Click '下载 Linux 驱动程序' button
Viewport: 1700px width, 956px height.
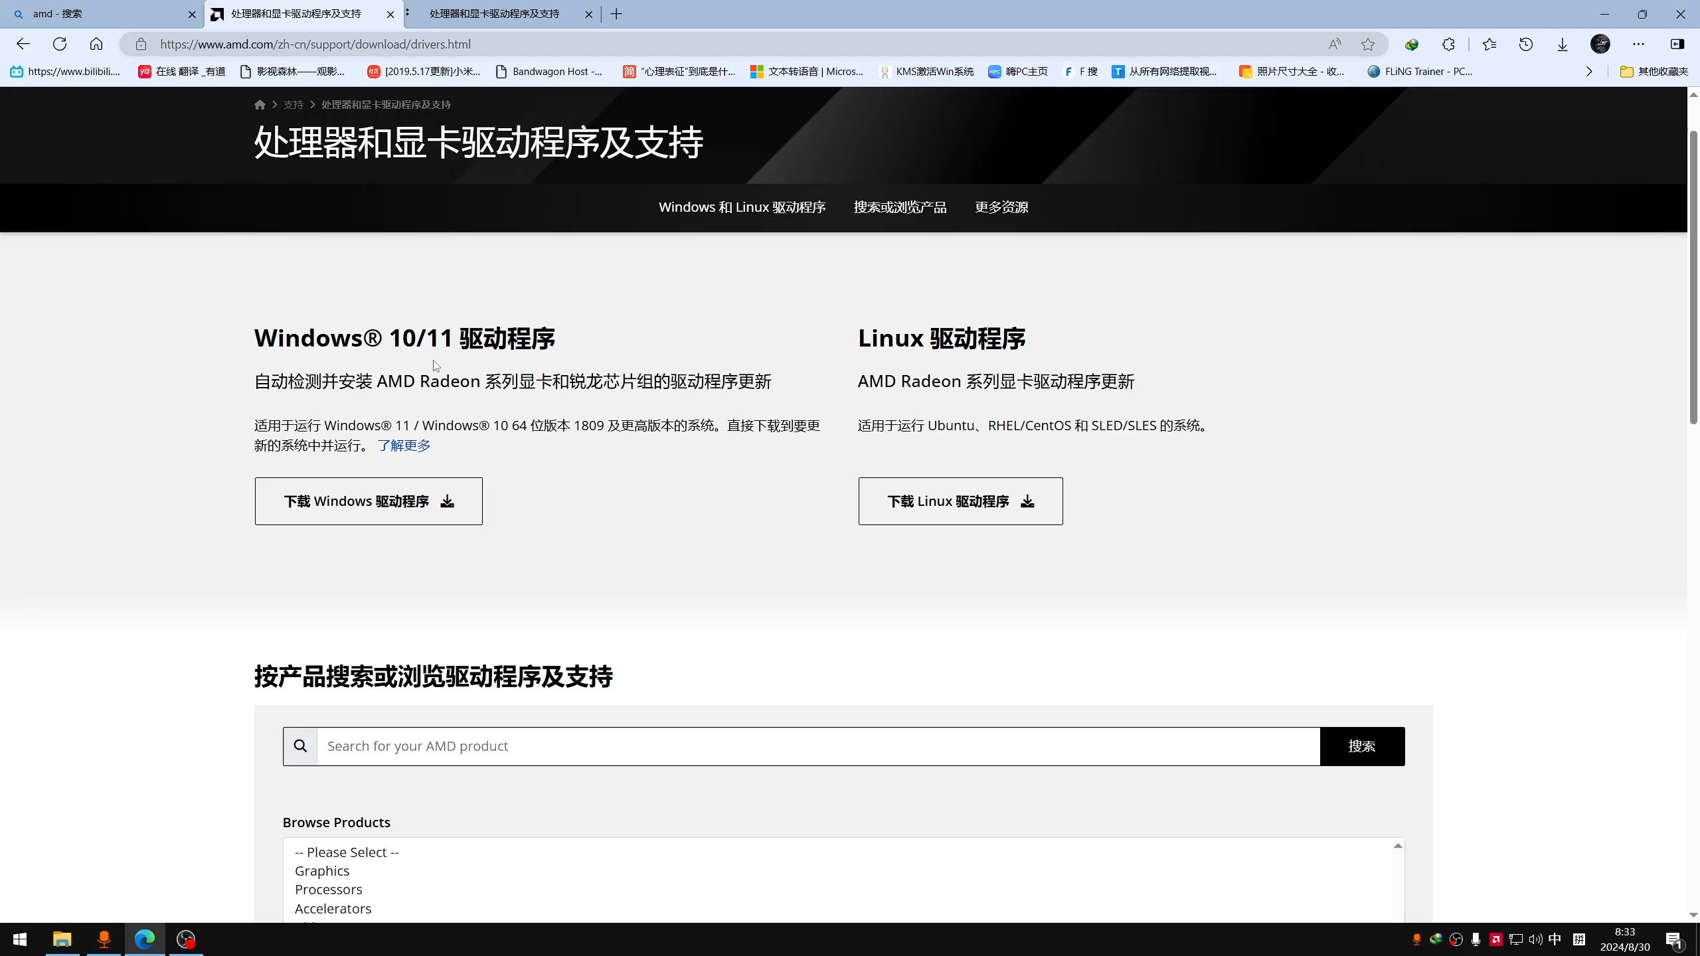(x=960, y=501)
